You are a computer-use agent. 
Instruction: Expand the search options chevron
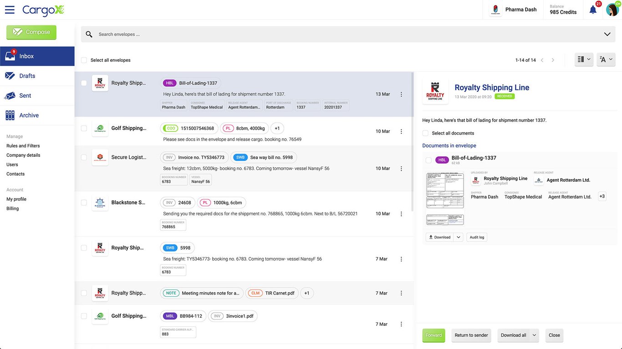[x=607, y=35]
